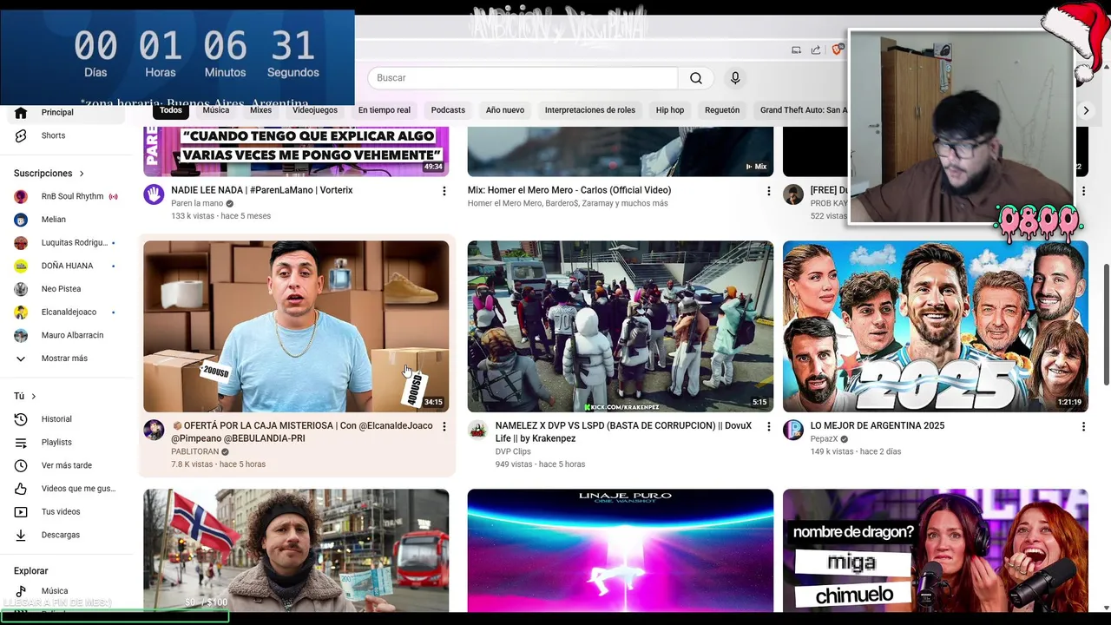Open Mix: Homer el Mero Mero title

coord(569,190)
